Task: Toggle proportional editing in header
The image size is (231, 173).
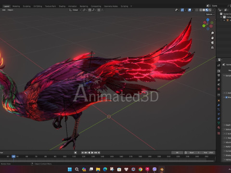Action: click(99, 10)
